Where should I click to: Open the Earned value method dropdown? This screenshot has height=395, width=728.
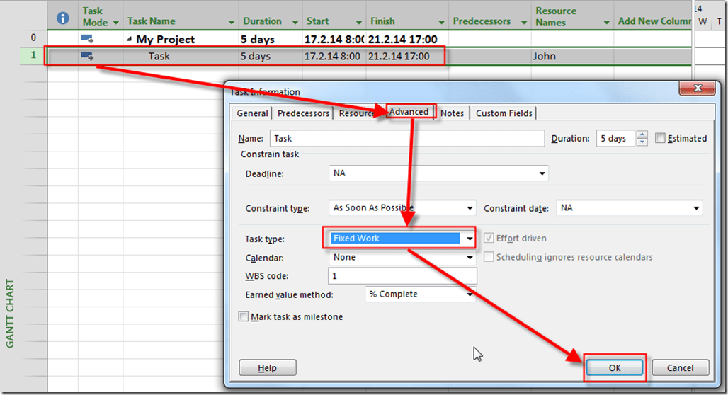[x=470, y=294]
